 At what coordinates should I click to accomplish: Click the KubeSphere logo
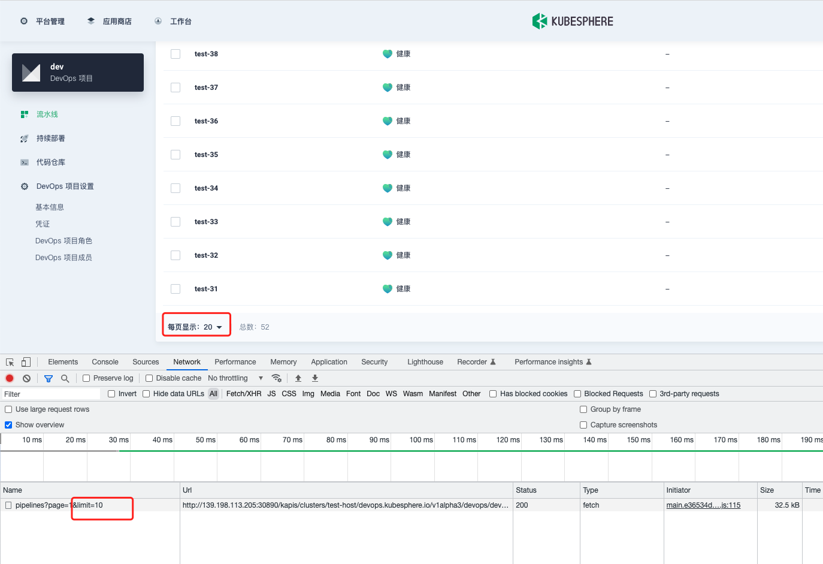[x=572, y=20]
